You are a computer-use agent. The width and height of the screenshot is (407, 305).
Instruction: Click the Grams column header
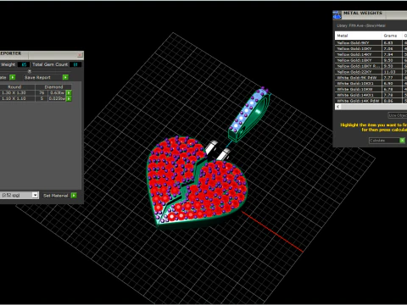point(392,36)
